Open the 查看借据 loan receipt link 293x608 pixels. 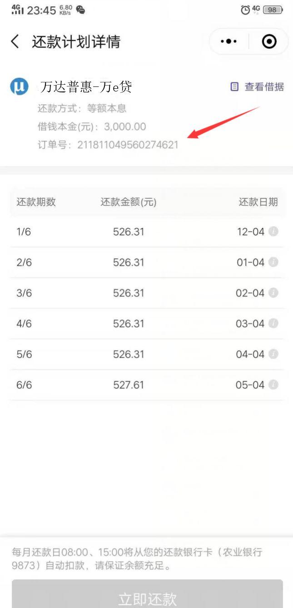coord(264,86)
